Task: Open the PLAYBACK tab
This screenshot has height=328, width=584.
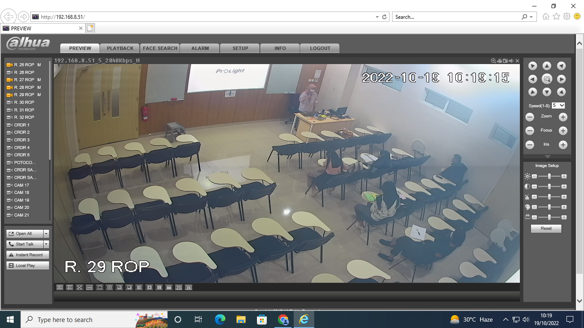Action: [x=120, y=48]
